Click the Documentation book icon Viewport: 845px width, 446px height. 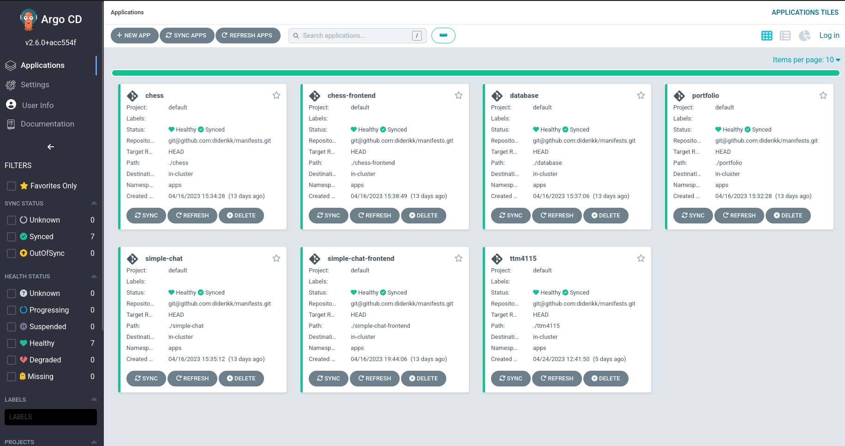[x=11, y=124]
